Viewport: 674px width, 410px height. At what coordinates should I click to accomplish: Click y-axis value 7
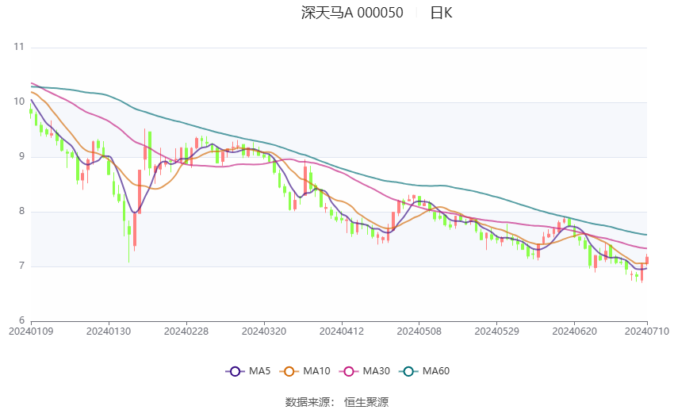(x=21, y=266)
